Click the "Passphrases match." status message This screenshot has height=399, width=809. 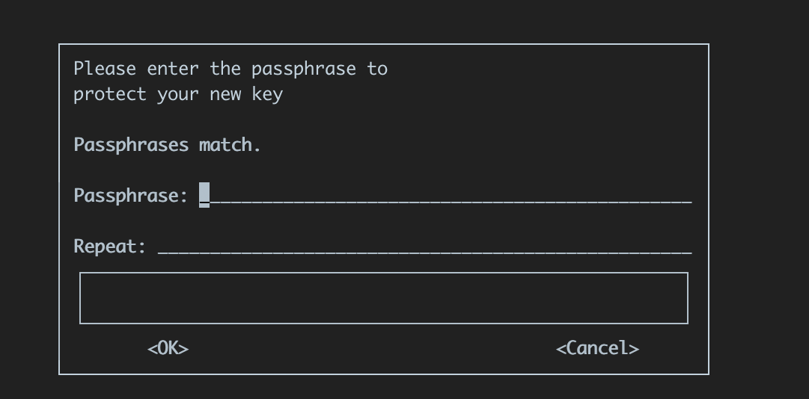(x=167, y=145)
